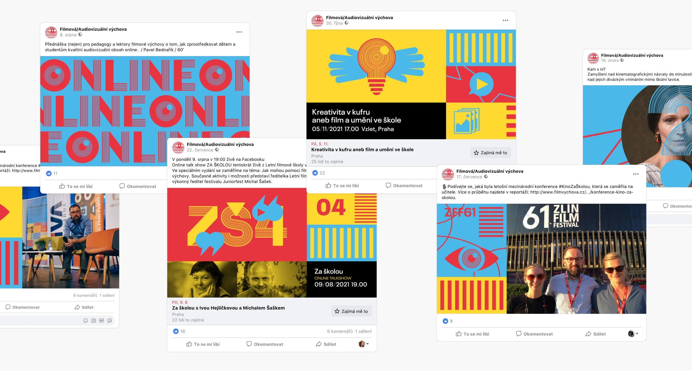The image size is (692, 371).
Task: Click the '25 lidí to zajímá' text
Action: 327,162
